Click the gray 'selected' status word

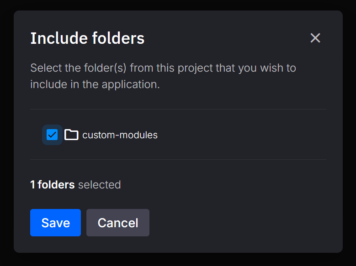(x=99, y=185)
